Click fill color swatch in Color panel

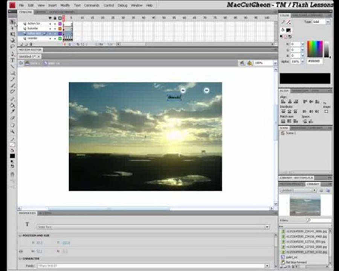(289, 30)
